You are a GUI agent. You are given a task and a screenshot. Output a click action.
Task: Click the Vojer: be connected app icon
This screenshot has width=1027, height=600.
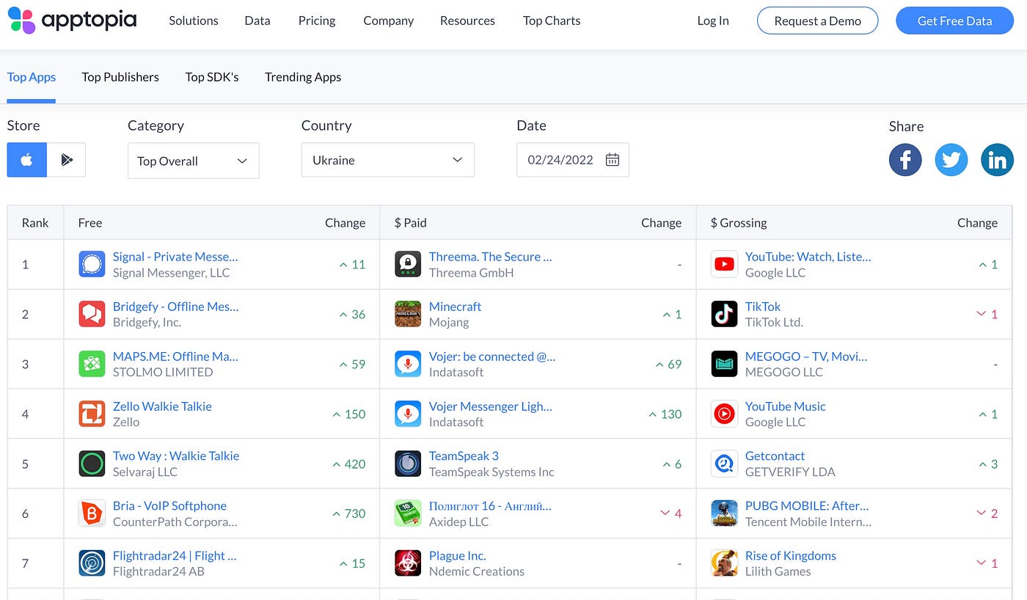tap(408, 364)
